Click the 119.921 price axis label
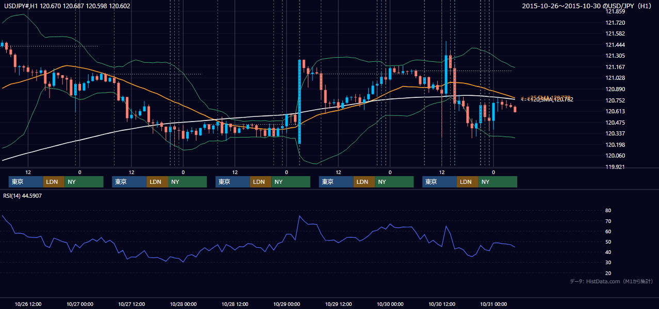 [x=615, y=167]
